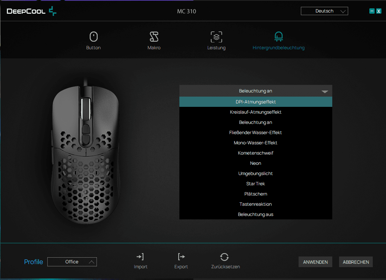Click the ANWENDEN button
The image size is (386, 280).
coord(315,262)
